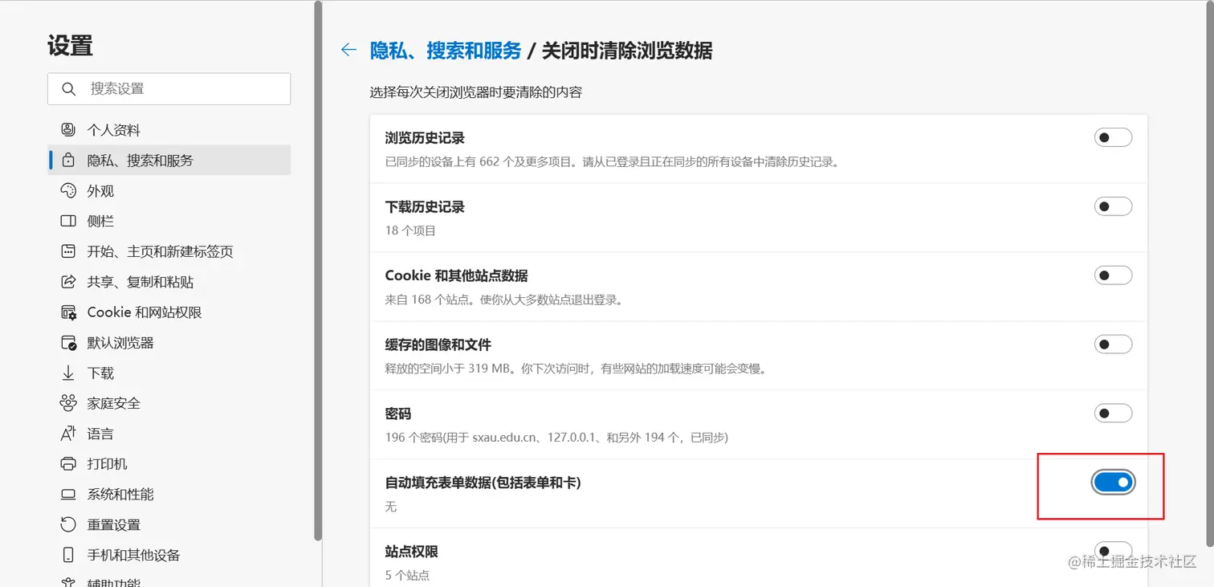Open 下载 settings section
Image resolution: width=1214 pixels, height=587 pixels.
click(169, 373)
